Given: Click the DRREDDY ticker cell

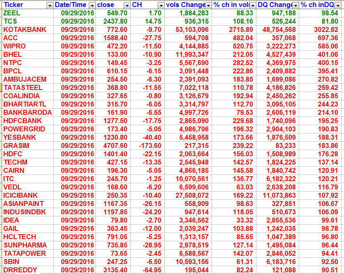Looking at the screenshot, I should click(x=20, y=270).
